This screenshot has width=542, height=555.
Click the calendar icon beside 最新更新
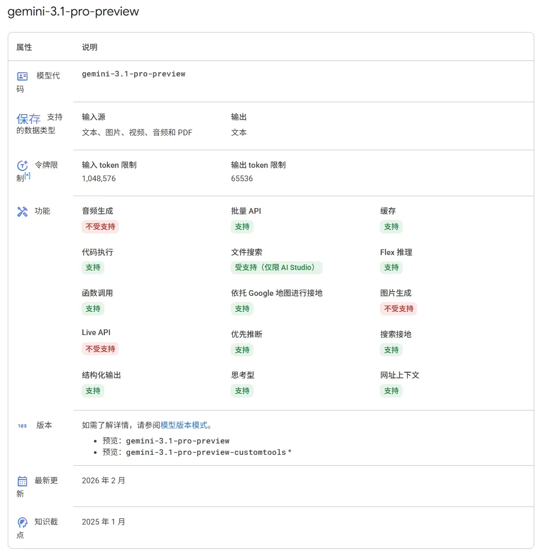22,480
